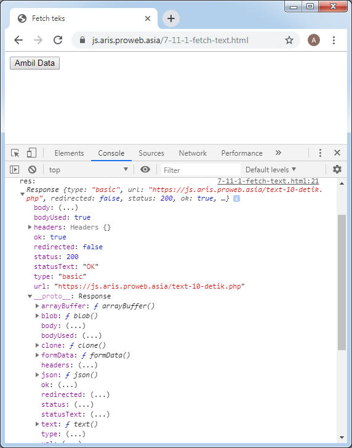Open DevTools three-dot customize menu
Viewport: 352px width, 448px height.
point(320,153)
